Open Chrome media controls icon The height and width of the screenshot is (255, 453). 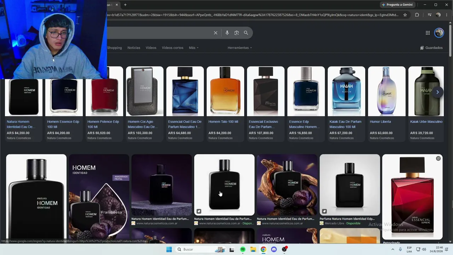430,15
